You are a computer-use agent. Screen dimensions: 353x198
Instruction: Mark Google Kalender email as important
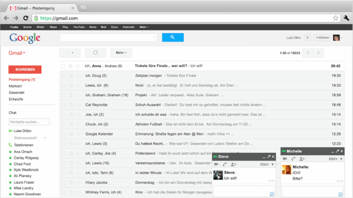(x=78, y=134)
